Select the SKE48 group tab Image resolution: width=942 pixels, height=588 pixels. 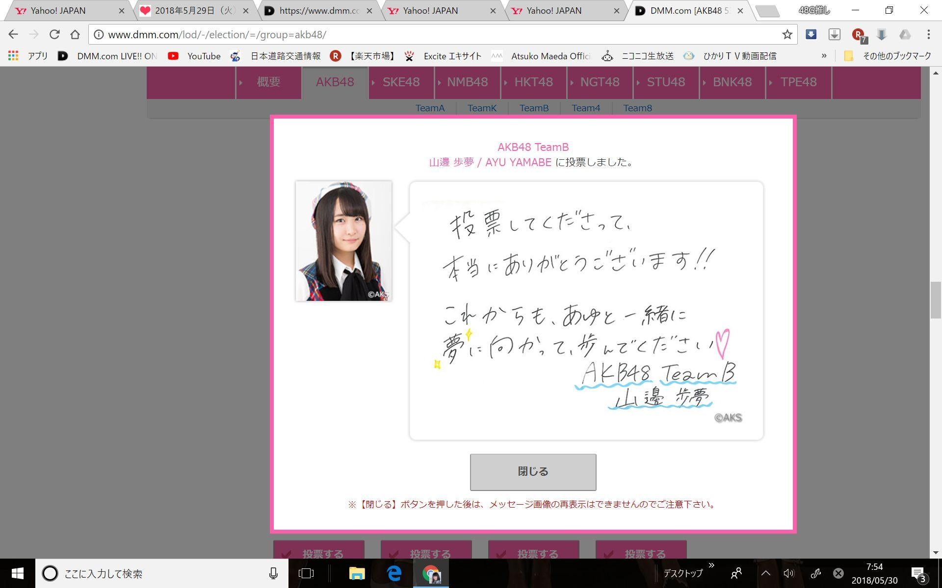point(401,82)
